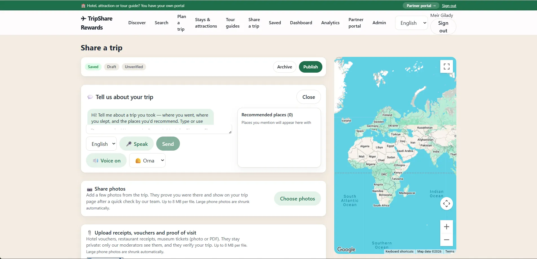The height and width of the screenshot is (259, 537).
Task: Open the Orna voice selector
Action: point(147,160)
